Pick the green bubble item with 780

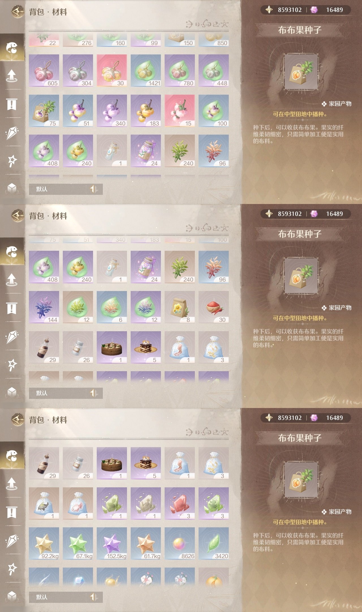tap(180, 71)
